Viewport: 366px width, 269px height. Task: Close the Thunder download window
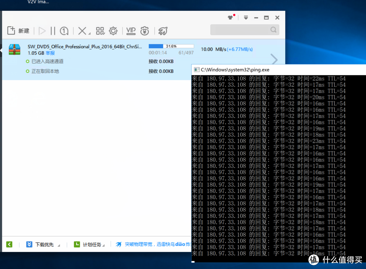click(277, 18)
